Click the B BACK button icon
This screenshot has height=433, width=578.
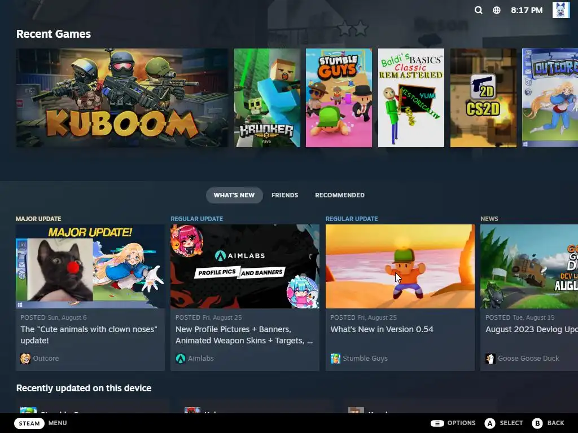point(537,423)
